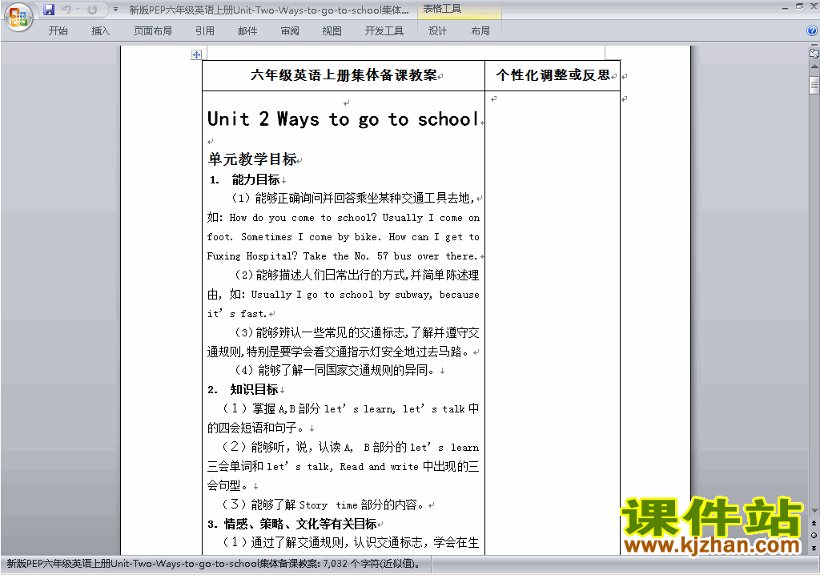
Task: Click the Unit 2 Ways to go to school title
Action: [343, 119]
